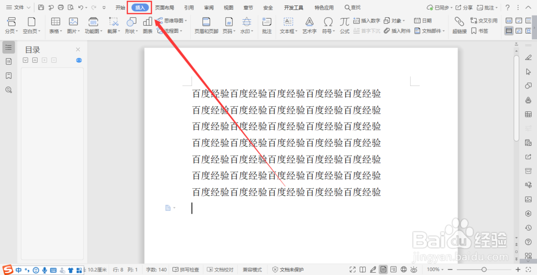The height and width of the screenshot is (275, 537).
Task: Open the 目录 outline icon in left sidebar
Action: (9, 47)
